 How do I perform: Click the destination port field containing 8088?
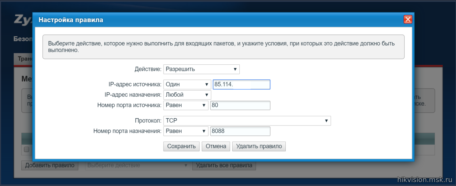(240, 131)
